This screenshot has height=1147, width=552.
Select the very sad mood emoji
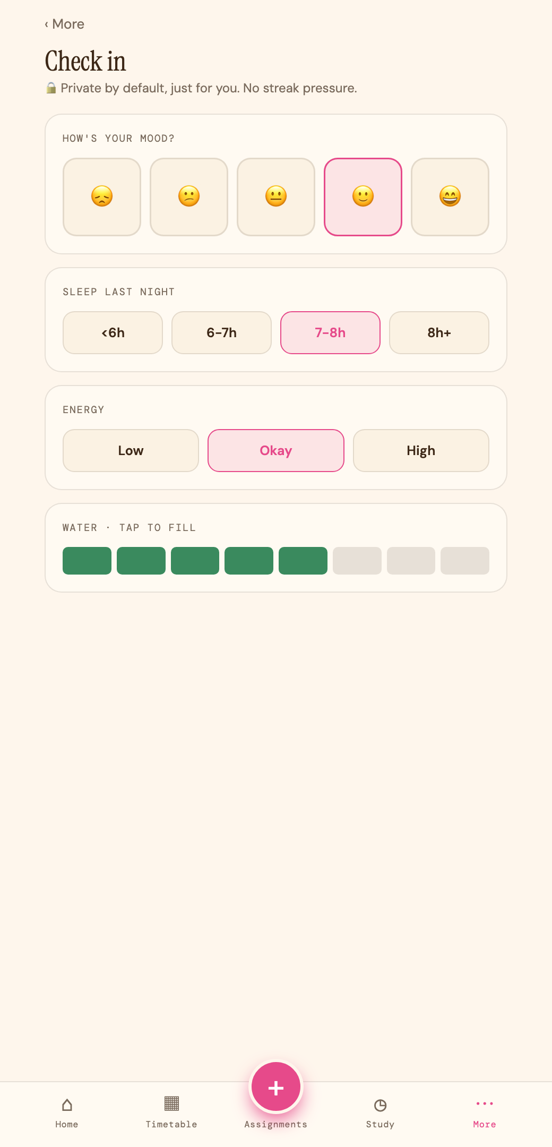point(102,197)
